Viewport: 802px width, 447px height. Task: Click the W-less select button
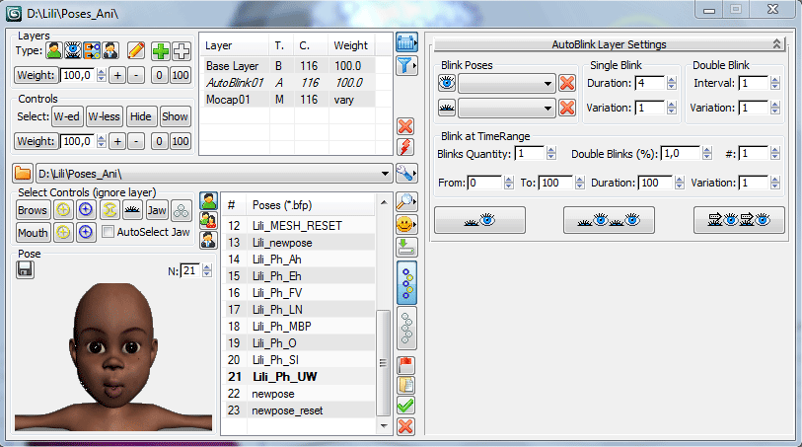pyautogui.click(x=104, y=116)
